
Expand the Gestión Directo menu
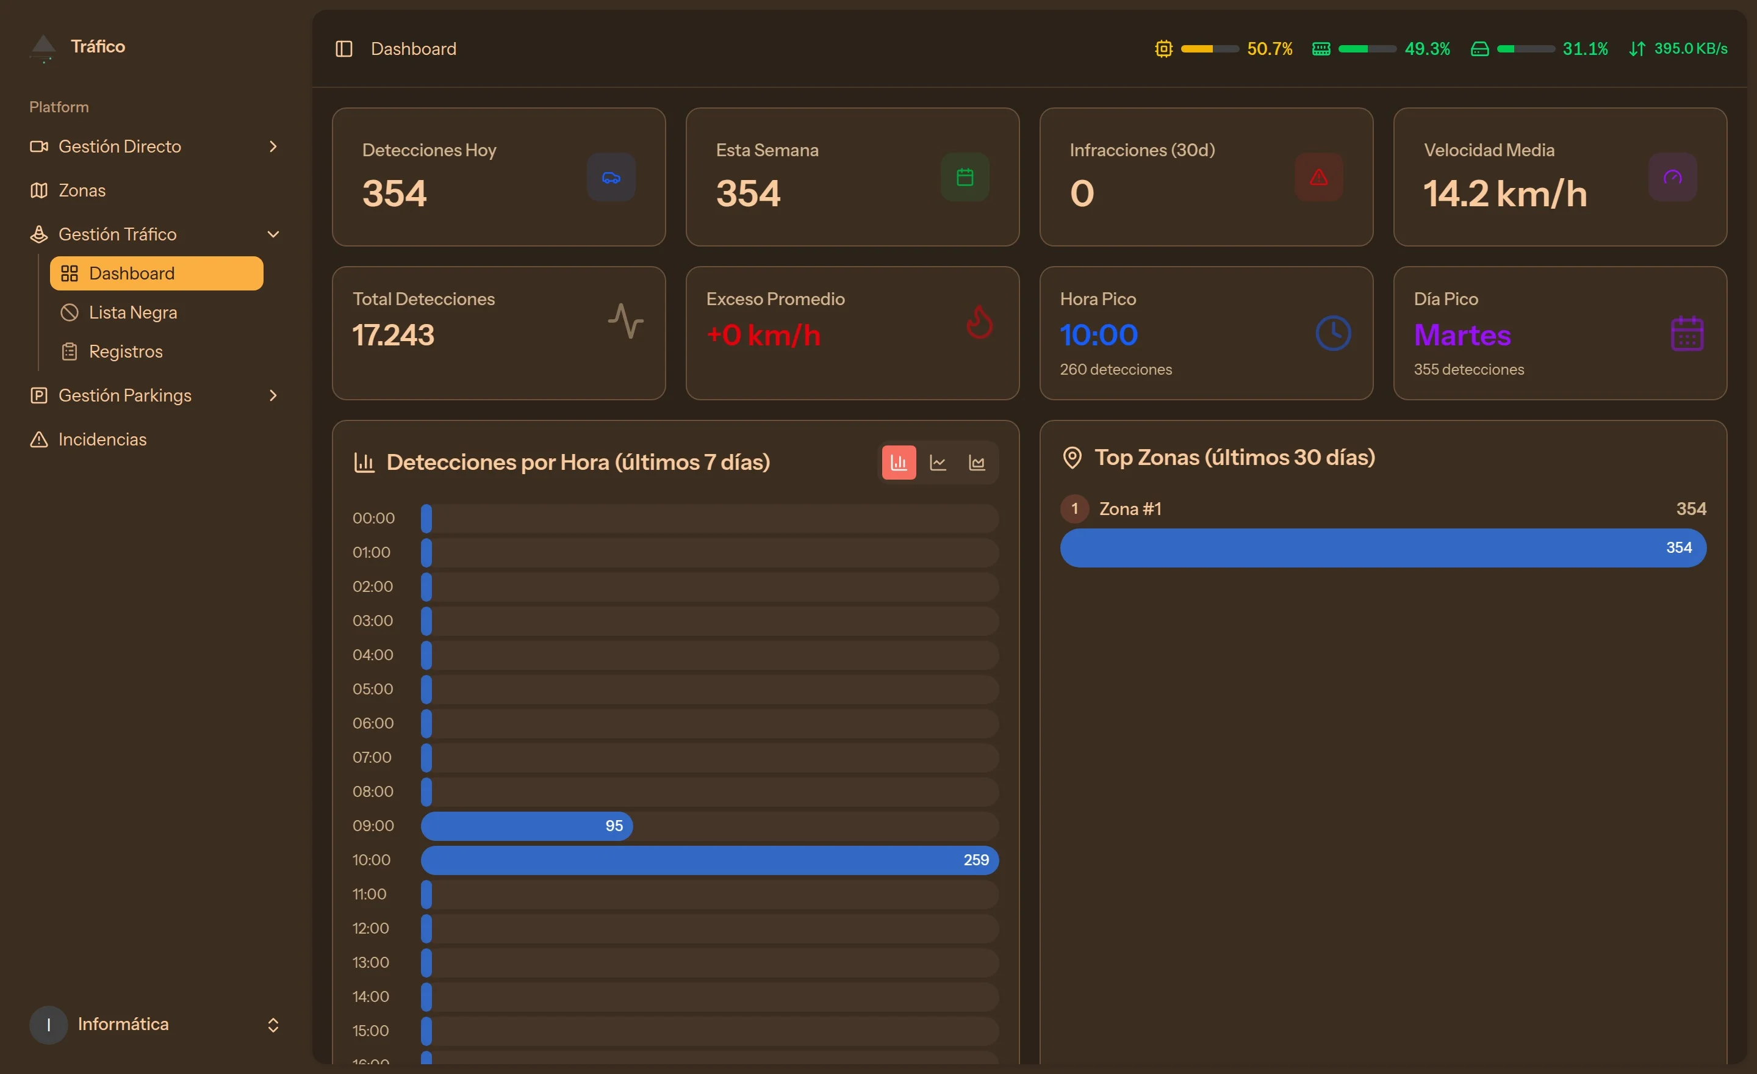[x=155, y=146]
